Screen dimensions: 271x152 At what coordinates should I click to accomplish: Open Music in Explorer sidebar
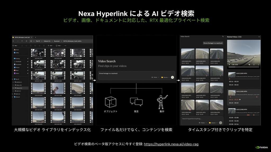point(16,70)
